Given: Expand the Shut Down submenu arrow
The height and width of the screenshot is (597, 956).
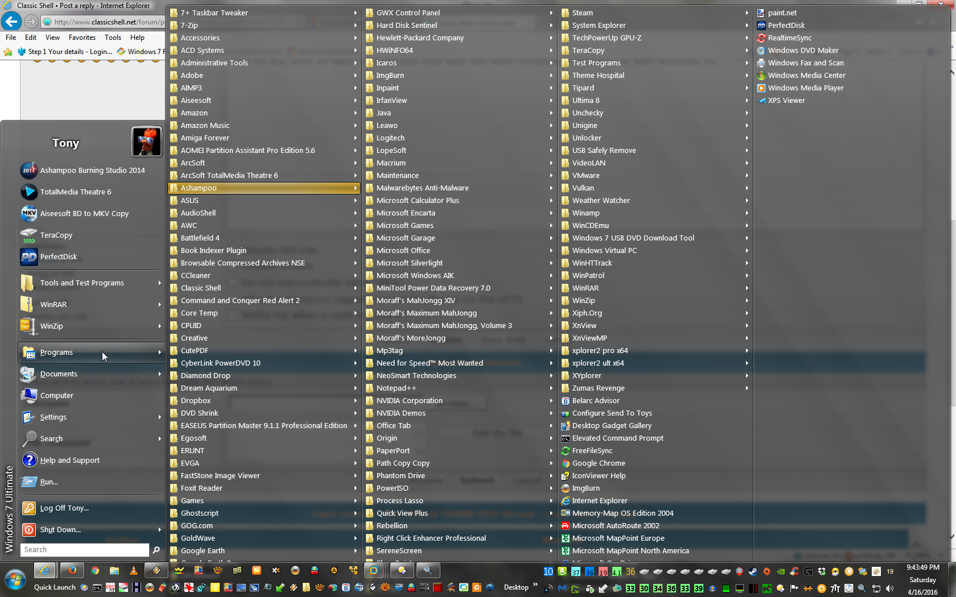Looking at the screenshot, I should (159, 529).
